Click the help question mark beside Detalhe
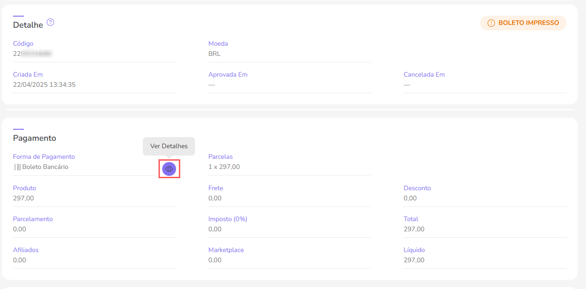This screenshot has width=586, height=289. (x=51, y=22)
